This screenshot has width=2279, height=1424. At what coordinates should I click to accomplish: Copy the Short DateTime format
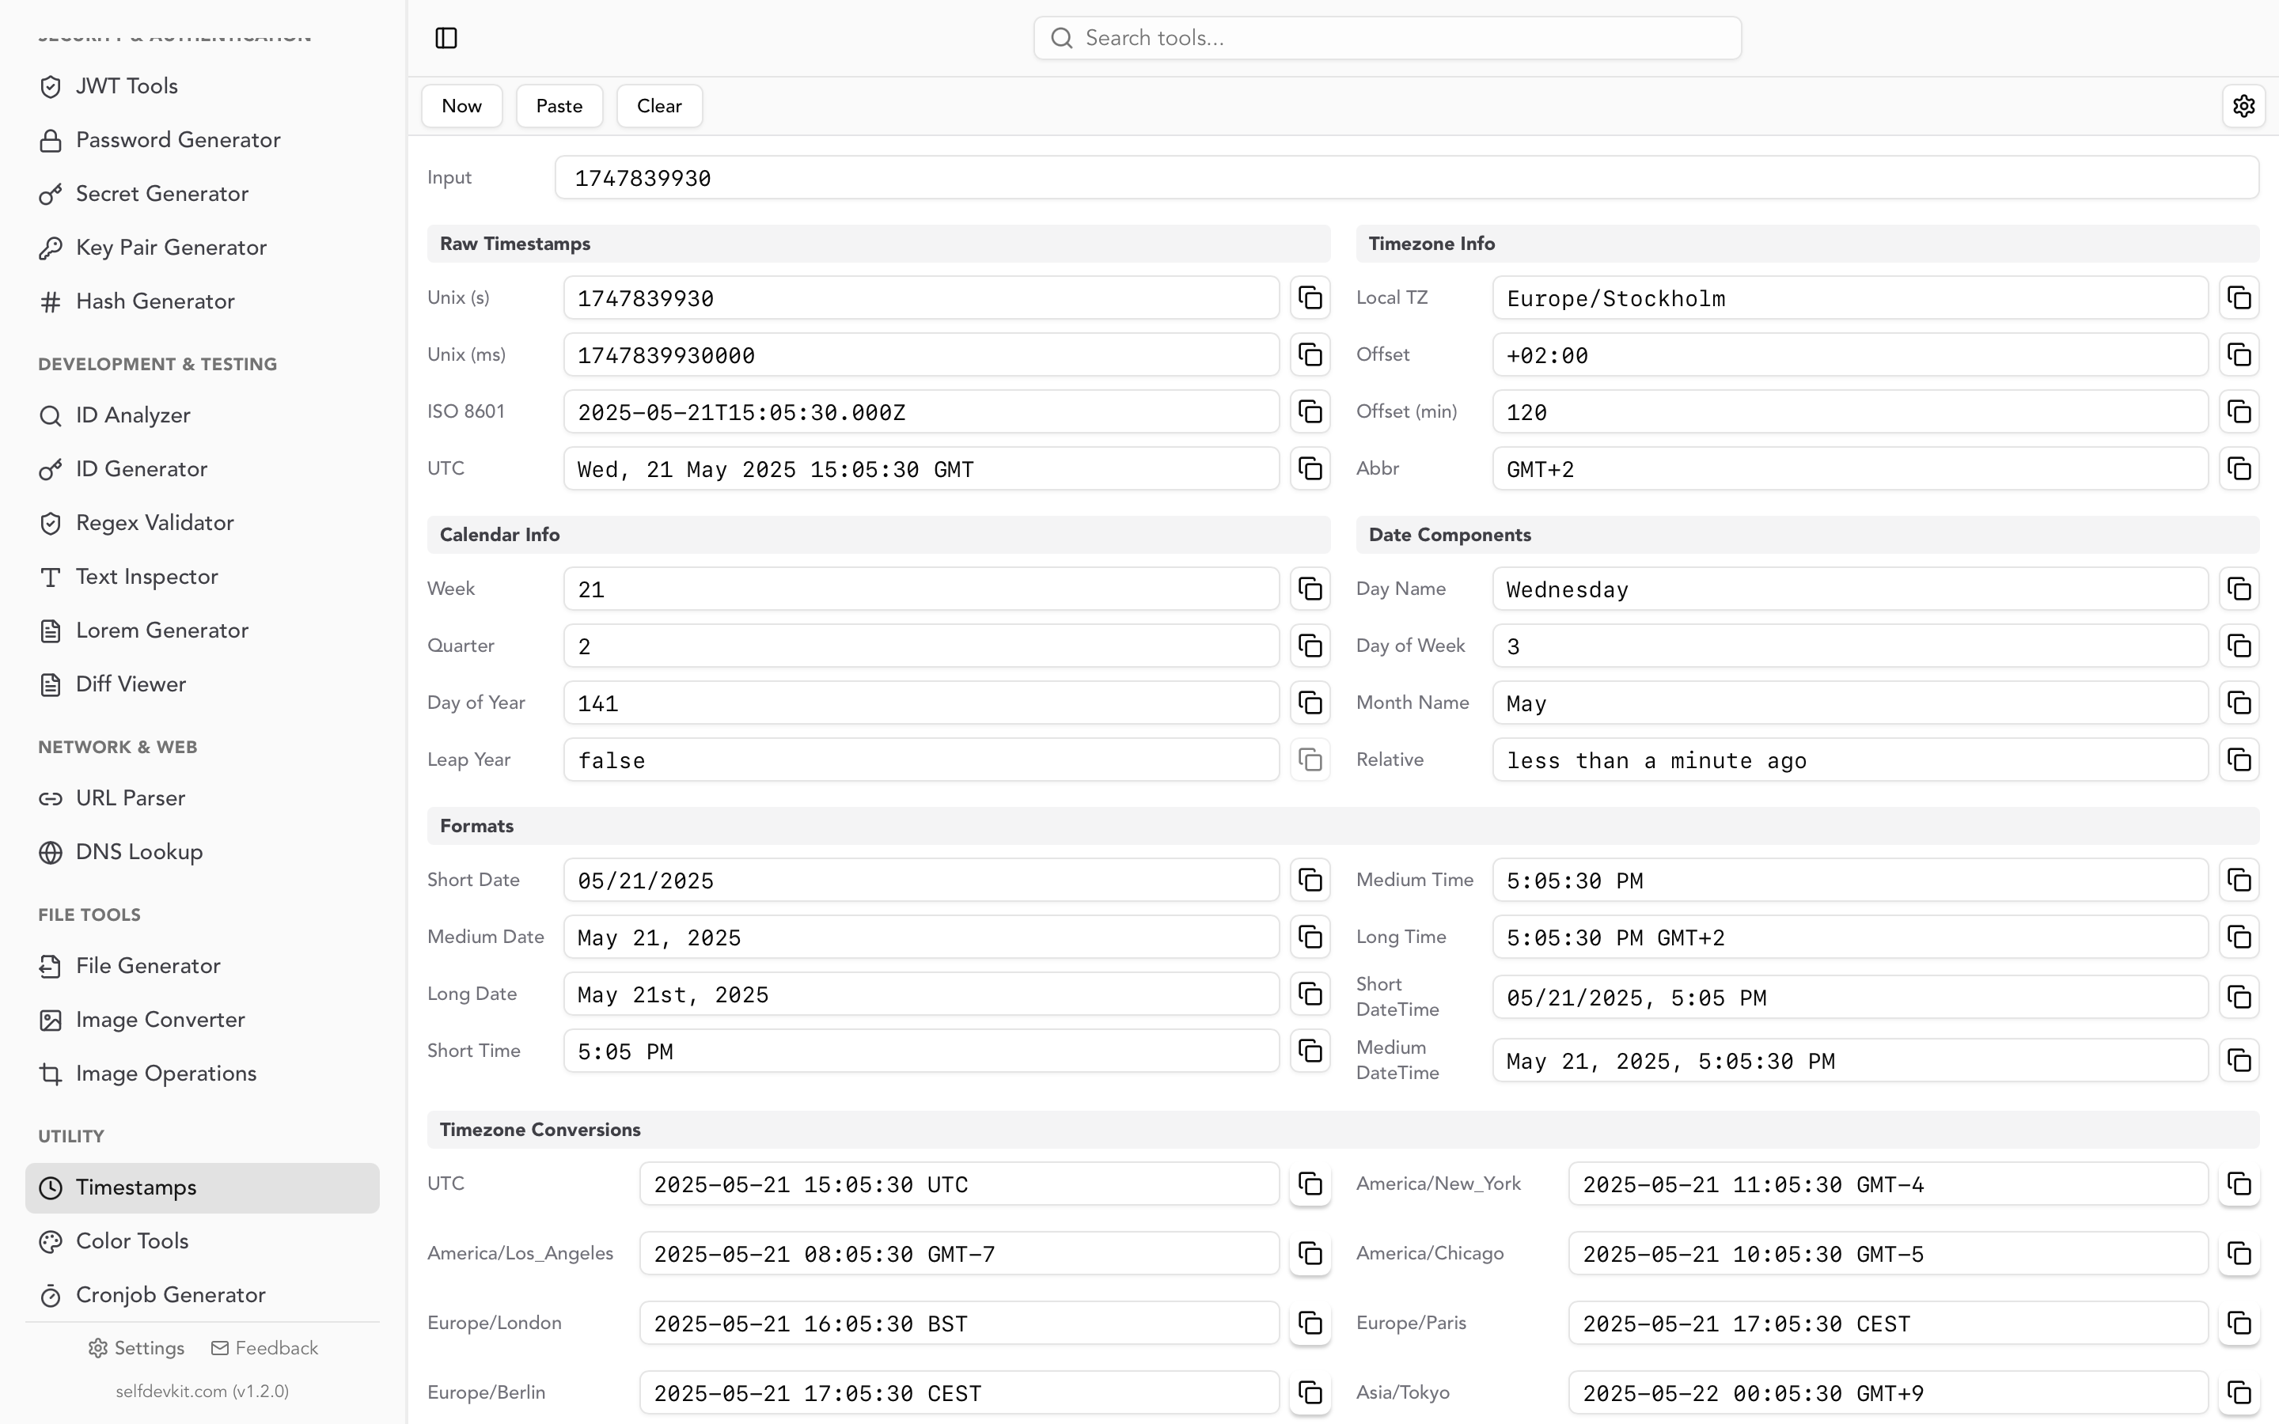tap(2239, 998)
